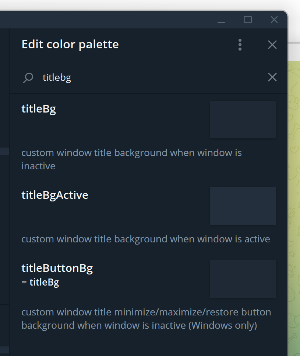Click the search magnifier icon
This screenshot has width=300, height=356.
click(28, 77)
